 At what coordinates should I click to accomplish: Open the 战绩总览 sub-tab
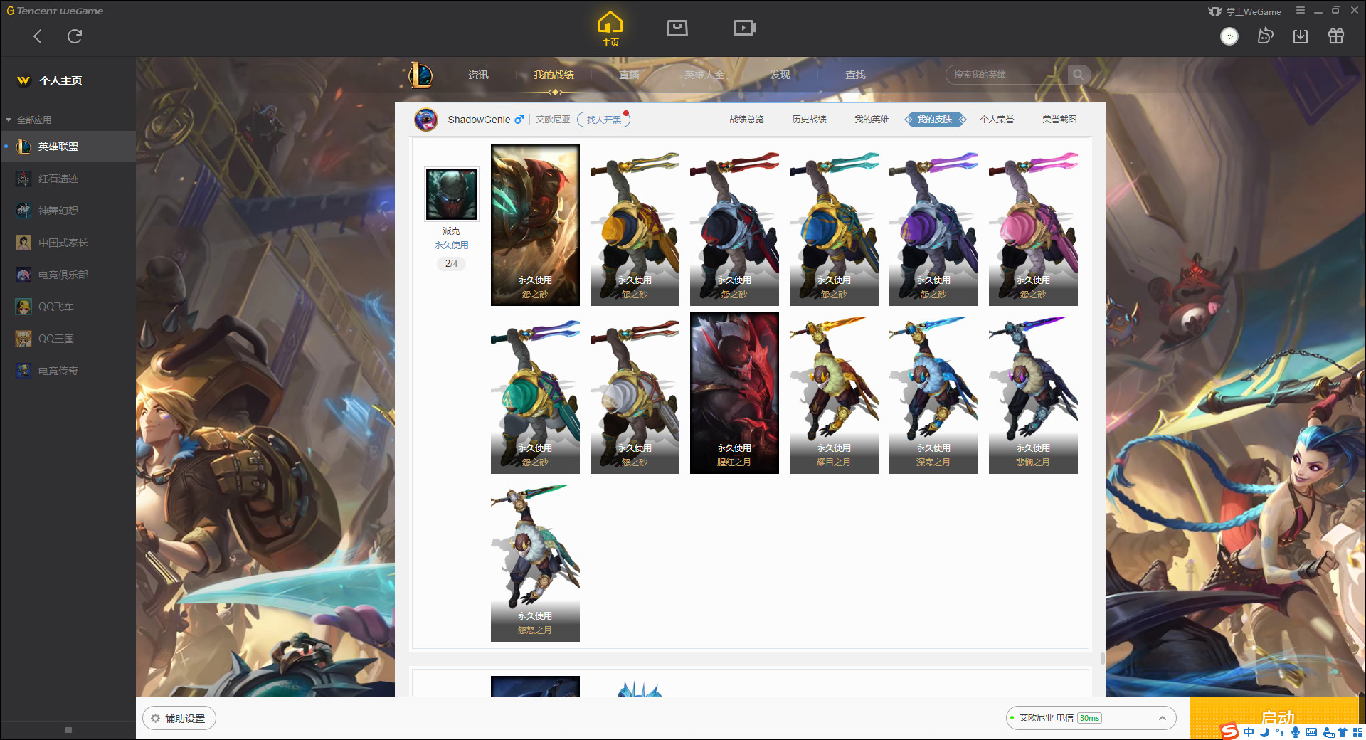746,120
